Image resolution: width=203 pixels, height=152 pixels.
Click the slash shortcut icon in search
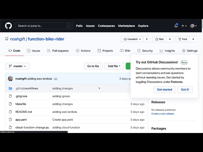pyautogui.click(x=69, y=26)
